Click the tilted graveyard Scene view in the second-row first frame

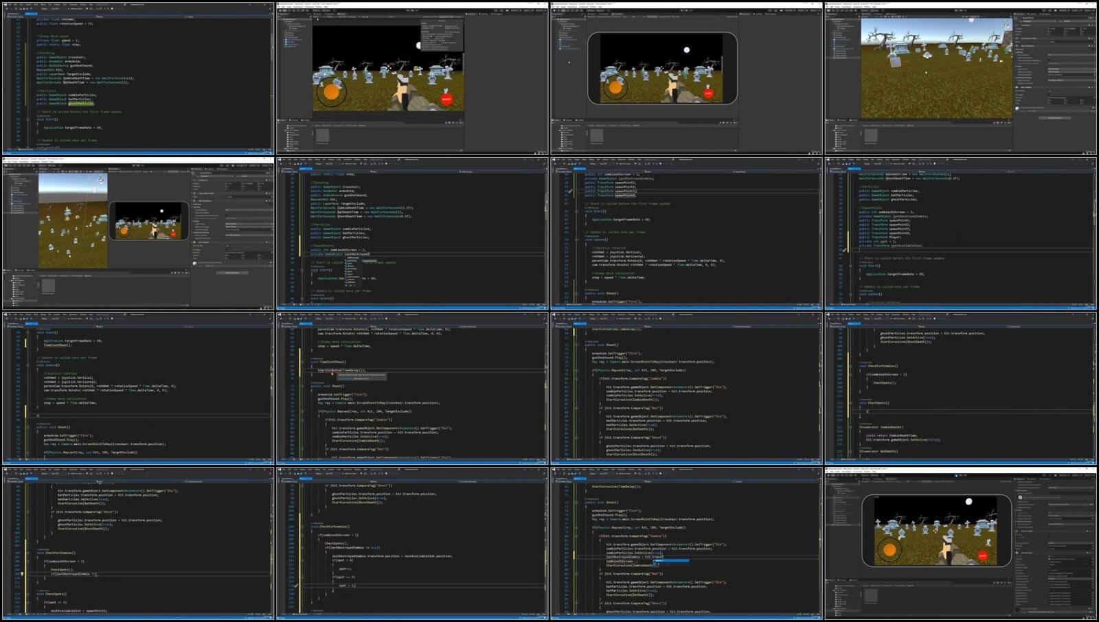tap(73, 220)
